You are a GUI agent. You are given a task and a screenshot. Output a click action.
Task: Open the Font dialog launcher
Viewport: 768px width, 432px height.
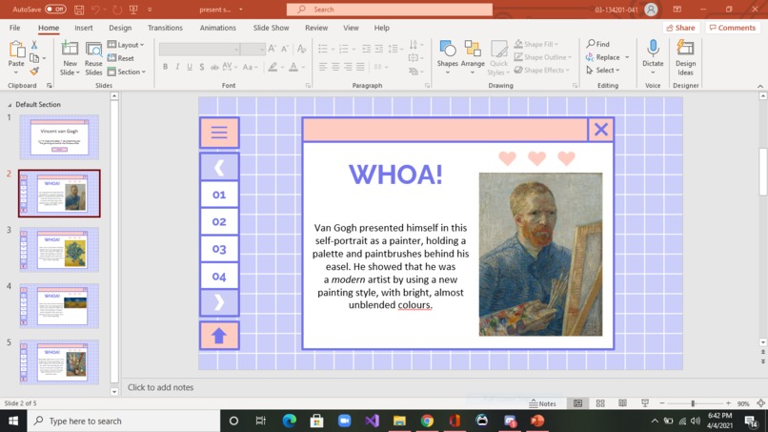(308, 85)
